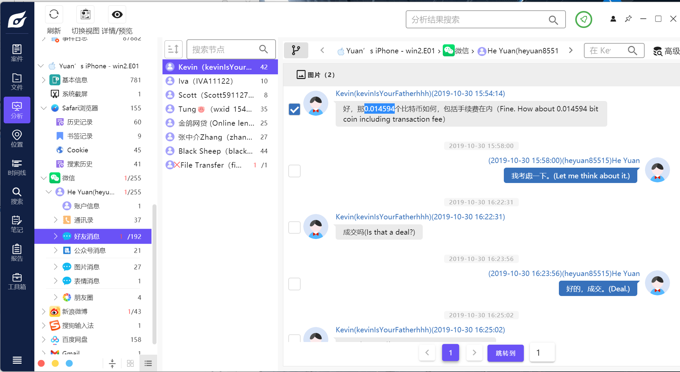
Task: Click the refresh (刷新) icon
Action: 54,14
